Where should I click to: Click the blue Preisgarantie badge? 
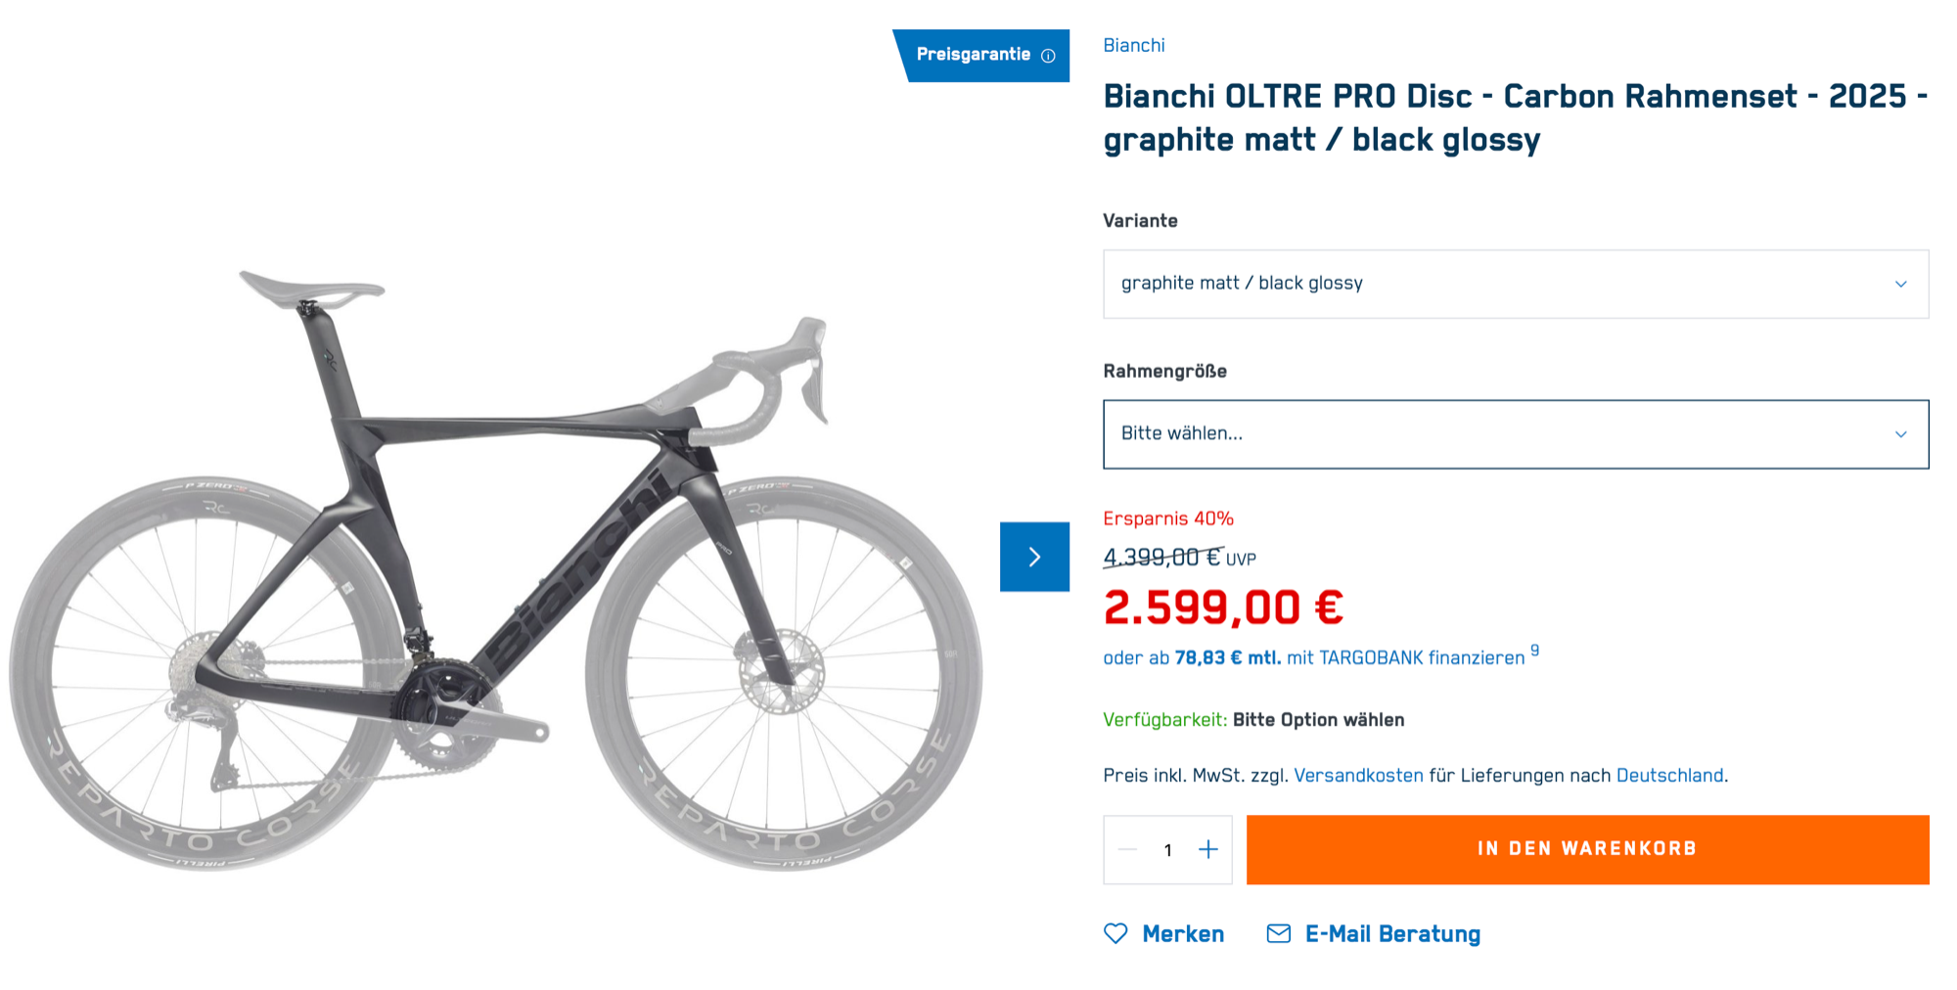[x=973, y=55]
